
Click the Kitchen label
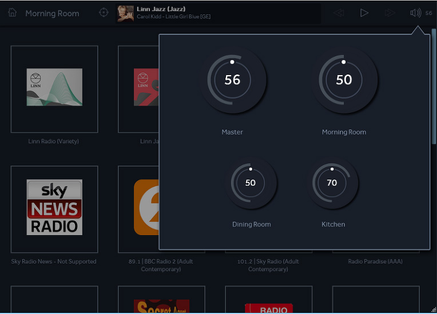(333, 225)
